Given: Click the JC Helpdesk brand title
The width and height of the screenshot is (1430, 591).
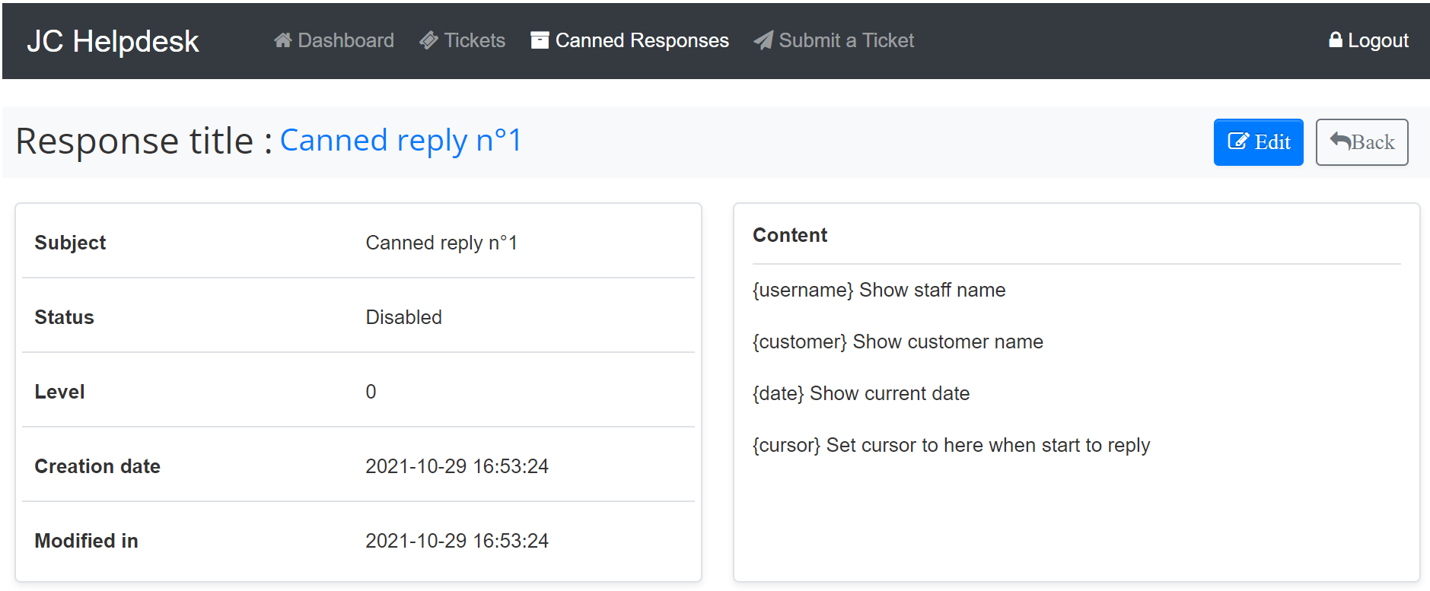Looking at the screenshot, I should 113,41.
